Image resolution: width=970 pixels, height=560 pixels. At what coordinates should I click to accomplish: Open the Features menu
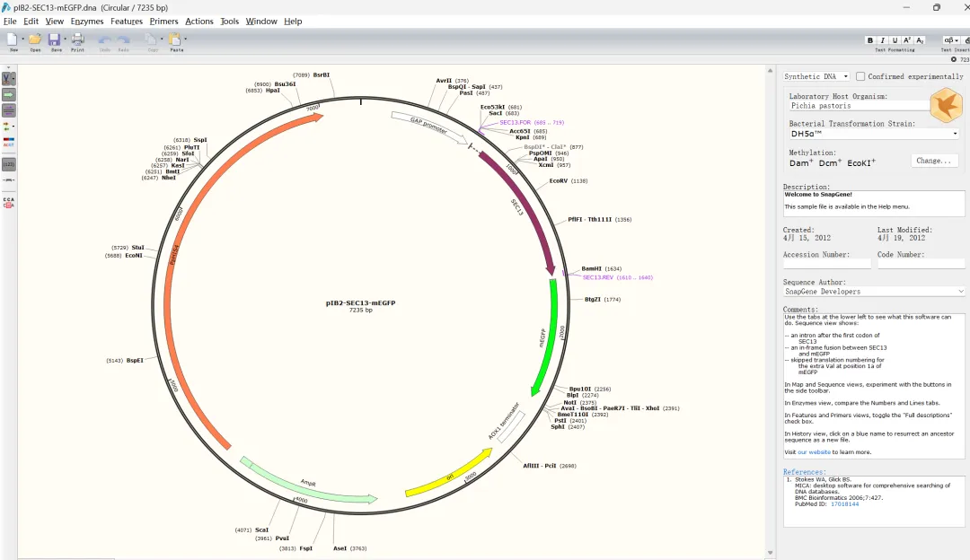tap(127, 21)
